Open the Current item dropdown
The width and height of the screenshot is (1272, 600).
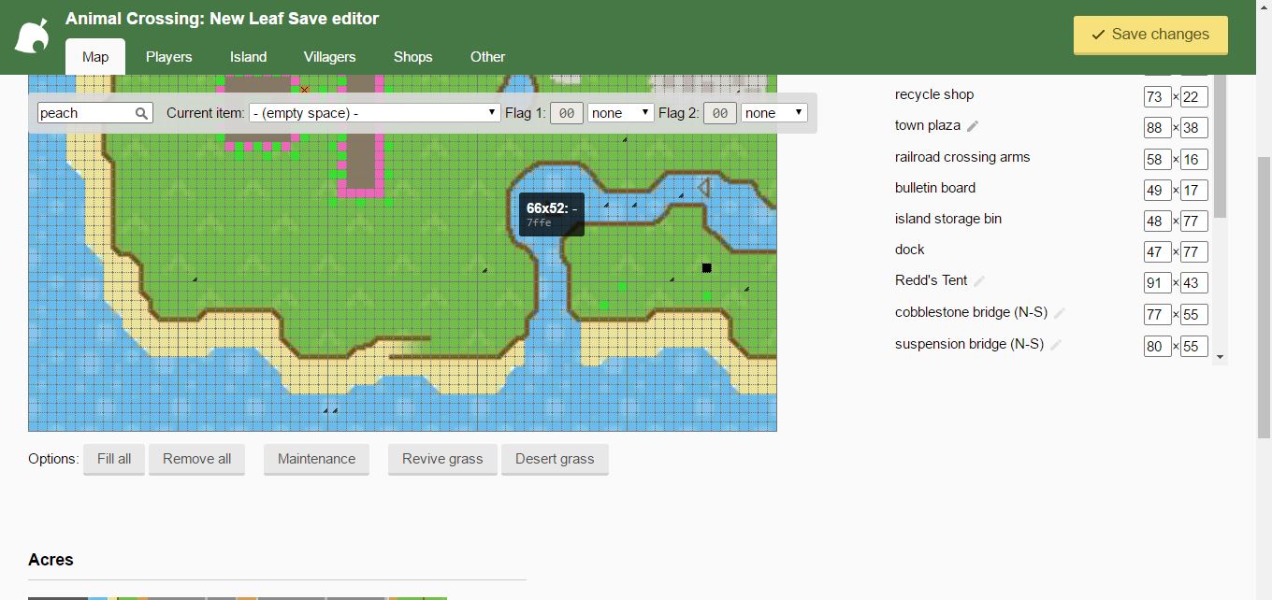tap(374, 113)
